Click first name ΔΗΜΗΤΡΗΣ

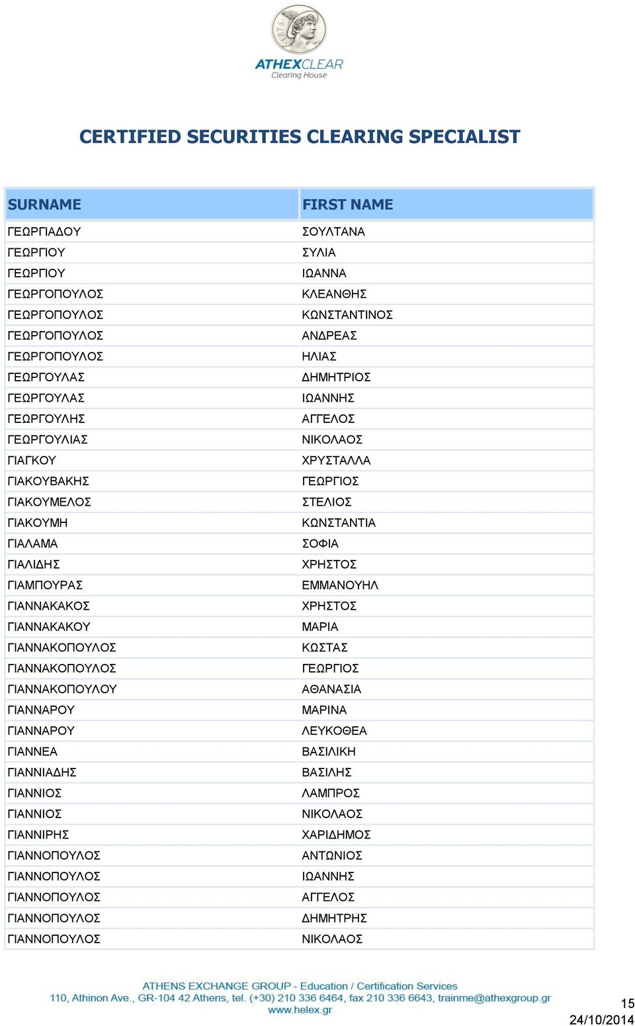point(334,918)
